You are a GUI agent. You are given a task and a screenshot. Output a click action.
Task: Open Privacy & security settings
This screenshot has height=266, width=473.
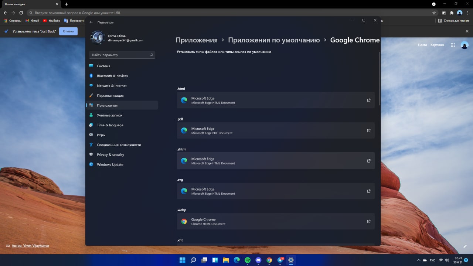tap(122, 155)
